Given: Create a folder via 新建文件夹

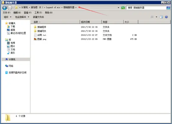Looking at the screenshot, I should pos(38,17).
